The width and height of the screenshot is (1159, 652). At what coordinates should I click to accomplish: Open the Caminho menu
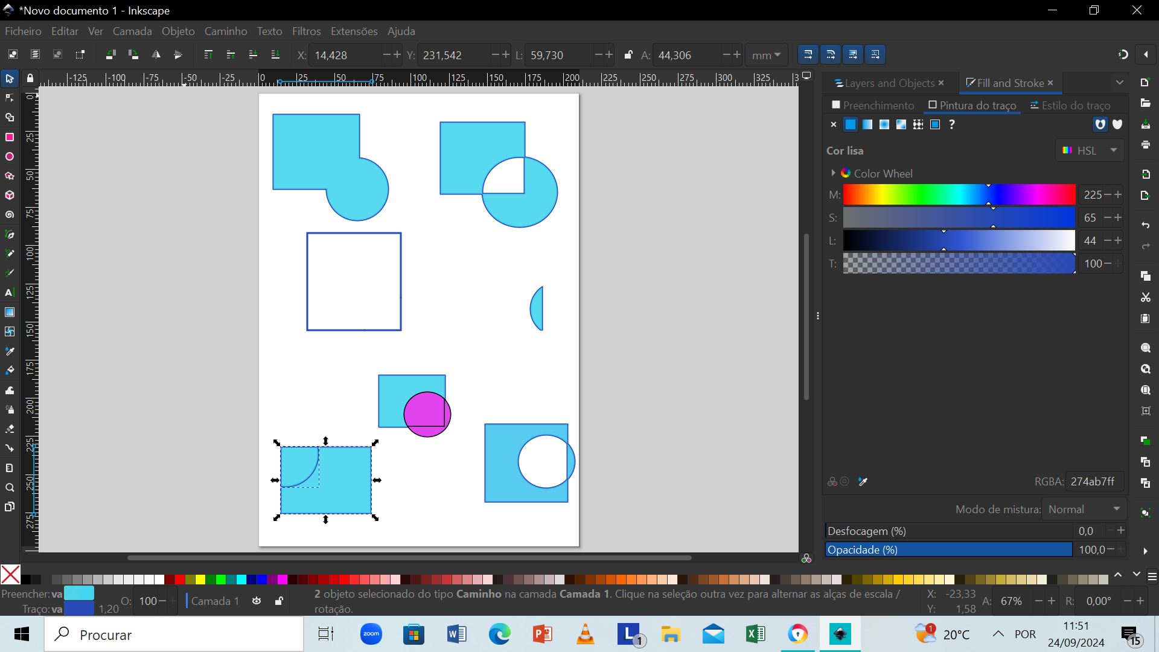pyautogui.click(x=225, y=31)
